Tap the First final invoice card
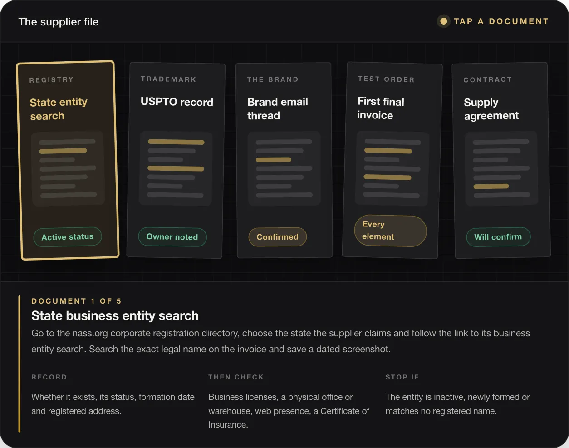This screenshot has width=569, height=448. pos(392,160)
